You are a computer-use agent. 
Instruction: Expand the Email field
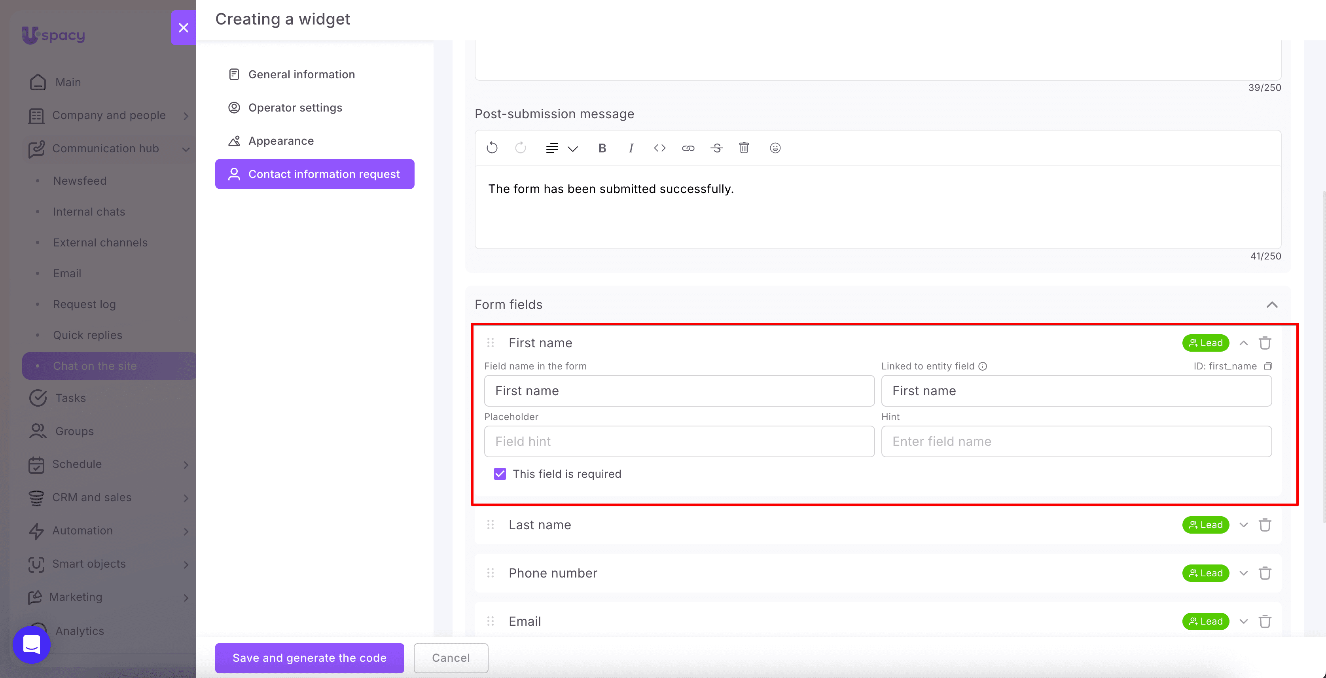1244,621
